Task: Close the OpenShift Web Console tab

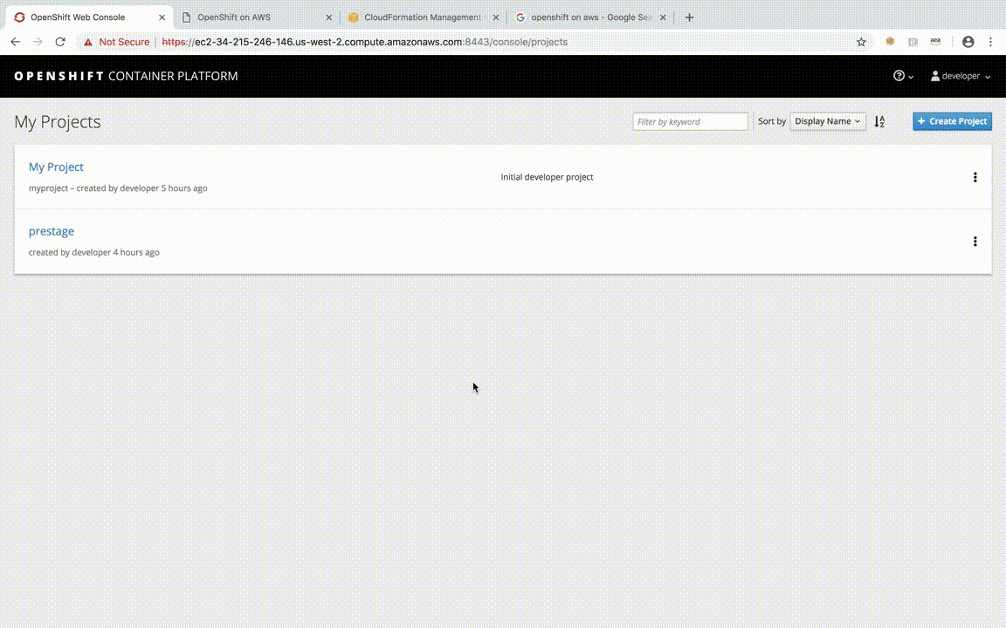Action: click(162, 17)
